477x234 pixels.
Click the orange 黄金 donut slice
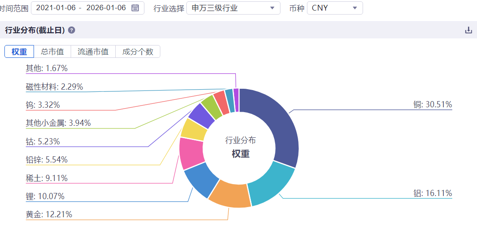coord(231,193)
